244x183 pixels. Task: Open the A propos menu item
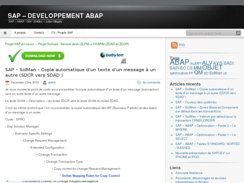[x=20, y=33]
